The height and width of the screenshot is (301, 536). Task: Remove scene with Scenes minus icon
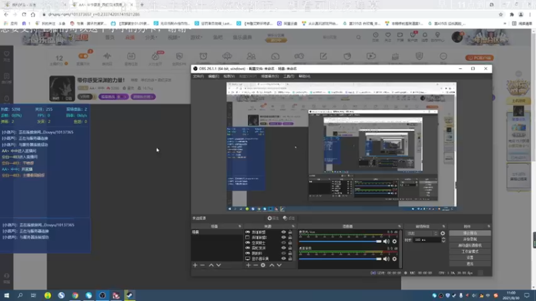[x=202, y=265]
